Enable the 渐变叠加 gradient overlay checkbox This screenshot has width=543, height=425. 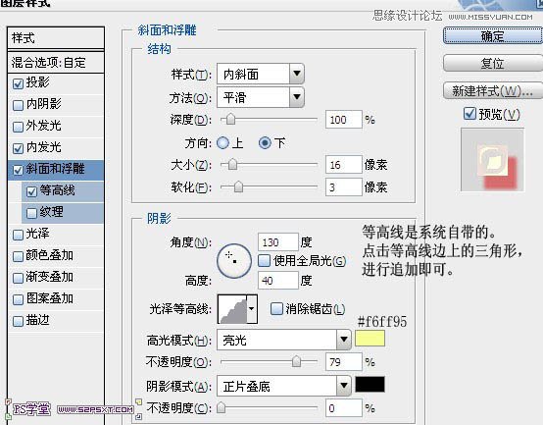[x=18, y=278]
